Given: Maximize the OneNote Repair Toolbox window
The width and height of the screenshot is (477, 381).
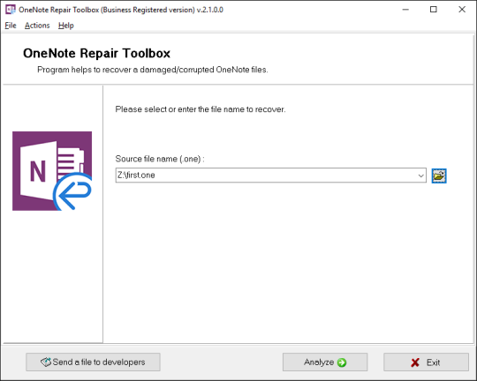Looking at the screenshot, I should (x=434, y=10).
